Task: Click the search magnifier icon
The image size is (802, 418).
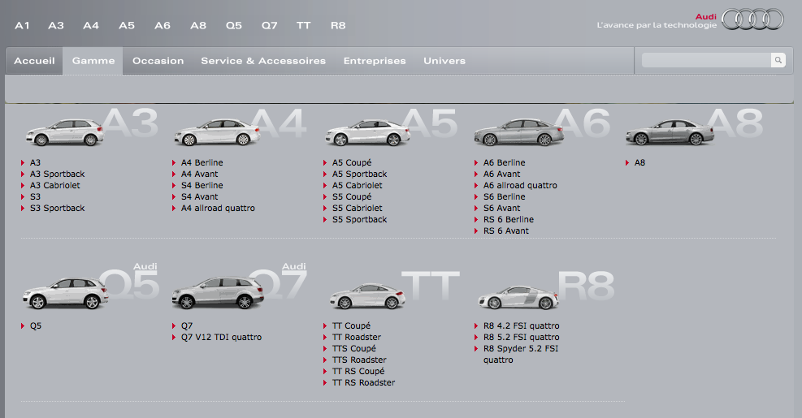Action: 778,60
